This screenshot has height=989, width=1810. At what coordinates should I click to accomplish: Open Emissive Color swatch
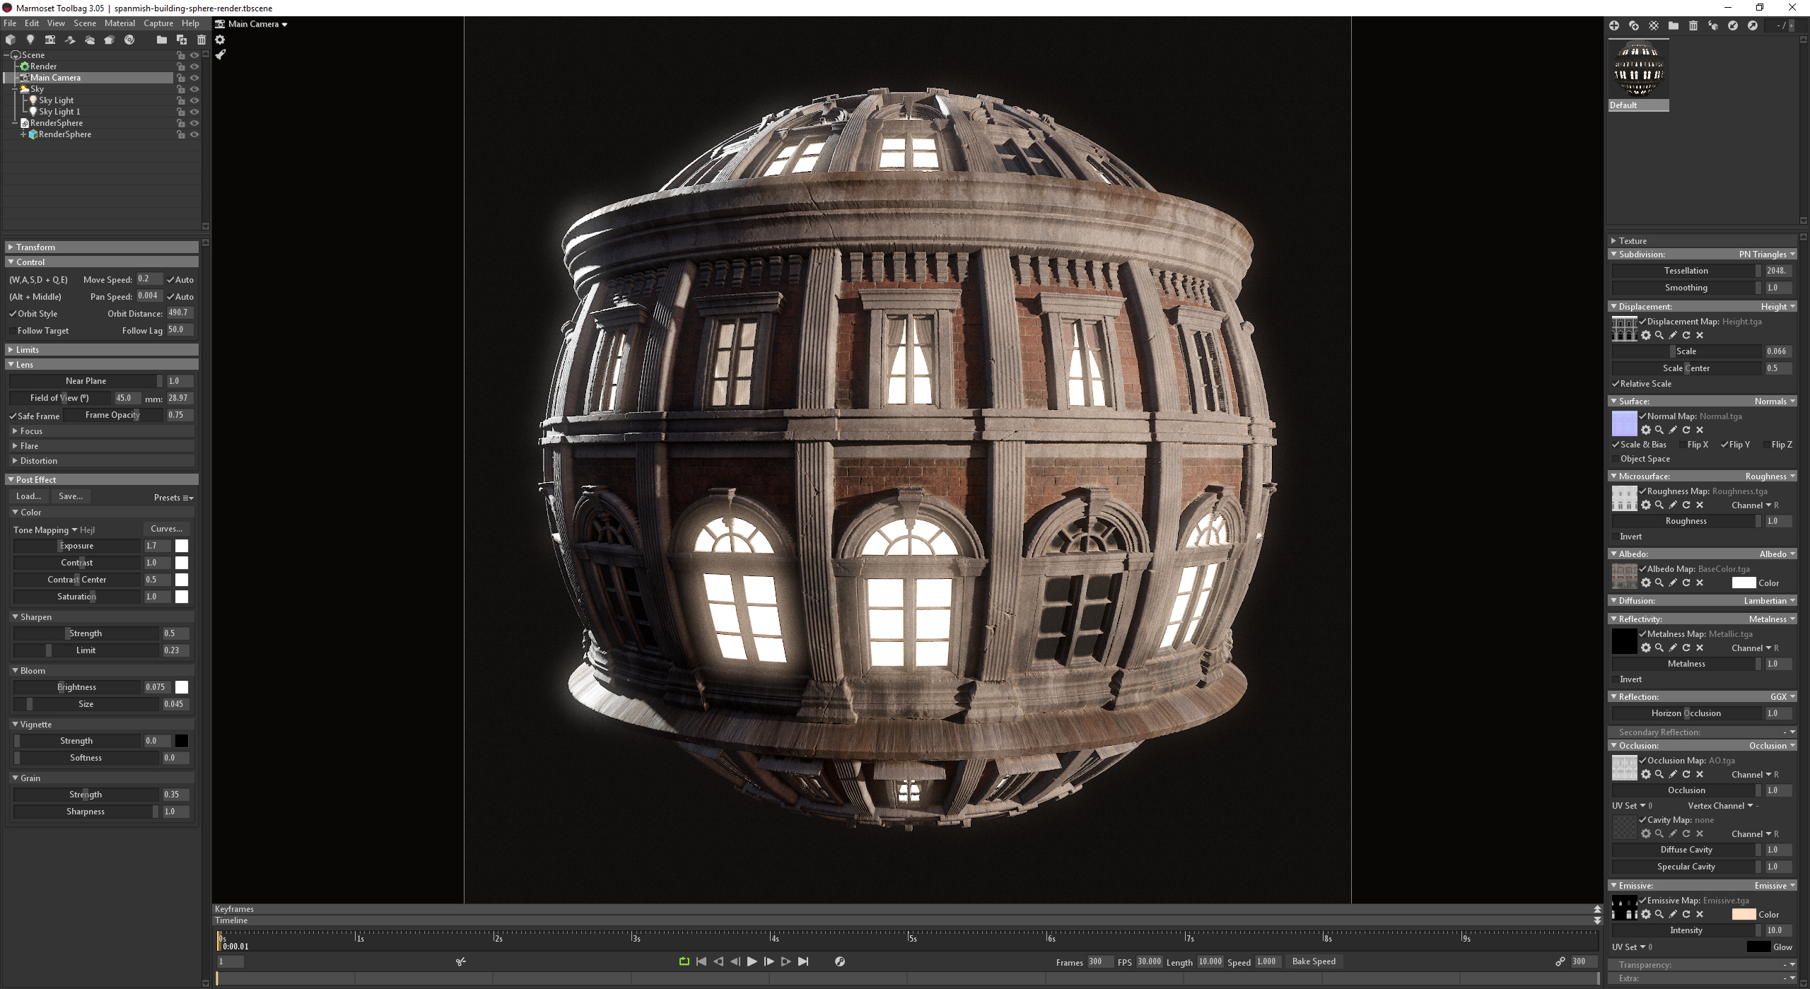pos(1744,915)
